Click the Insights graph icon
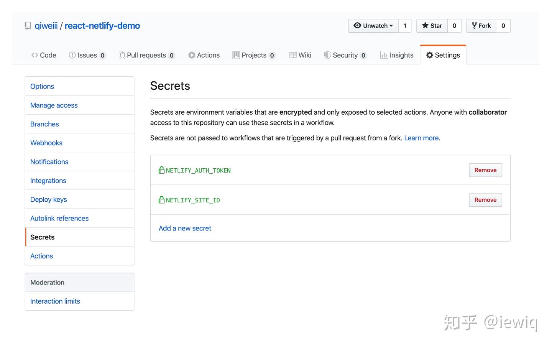 (x=384, y=55)
